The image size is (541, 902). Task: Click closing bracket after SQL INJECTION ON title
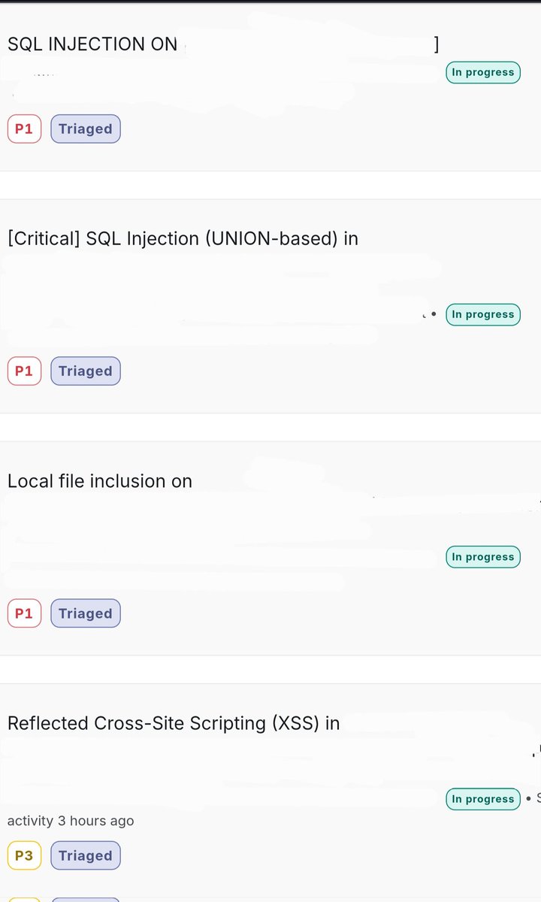(437, 44)
